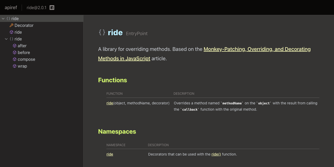
Task: Click the cube icon beside compose
Action: pos(15,59)
